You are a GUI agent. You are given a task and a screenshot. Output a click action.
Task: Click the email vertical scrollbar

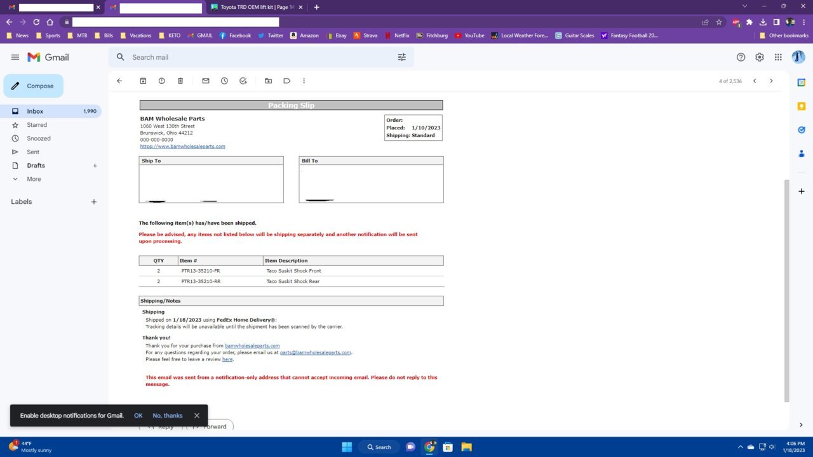(787, 290)
